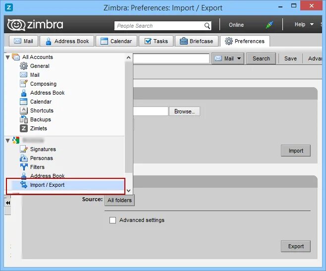Image resolution: width=326 pixels, height=271 pixels.
Task: Click the Online connection plug icon
Action: coord(269,25)
